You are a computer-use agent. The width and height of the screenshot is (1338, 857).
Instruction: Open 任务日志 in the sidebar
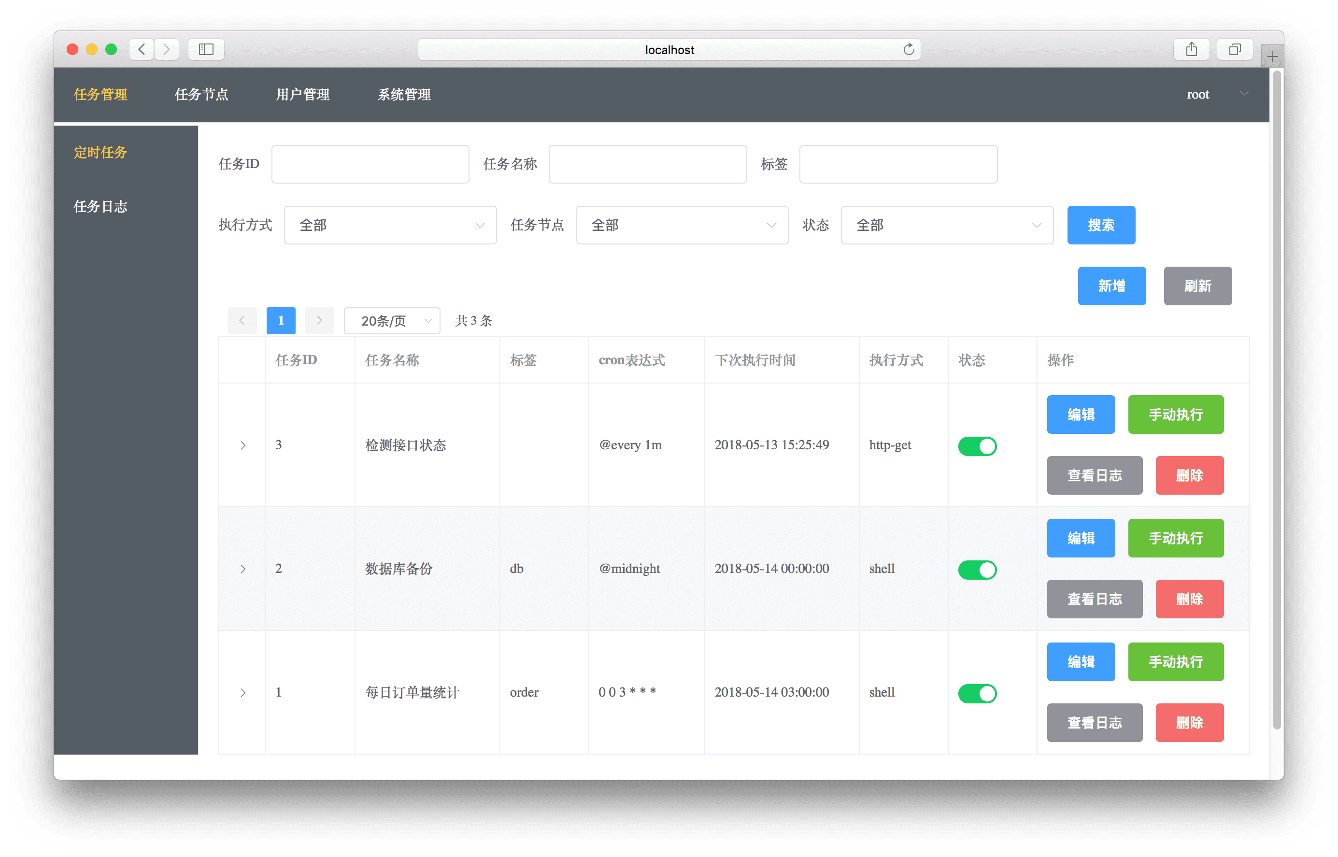pyautogui.click(x=100, y=206)
